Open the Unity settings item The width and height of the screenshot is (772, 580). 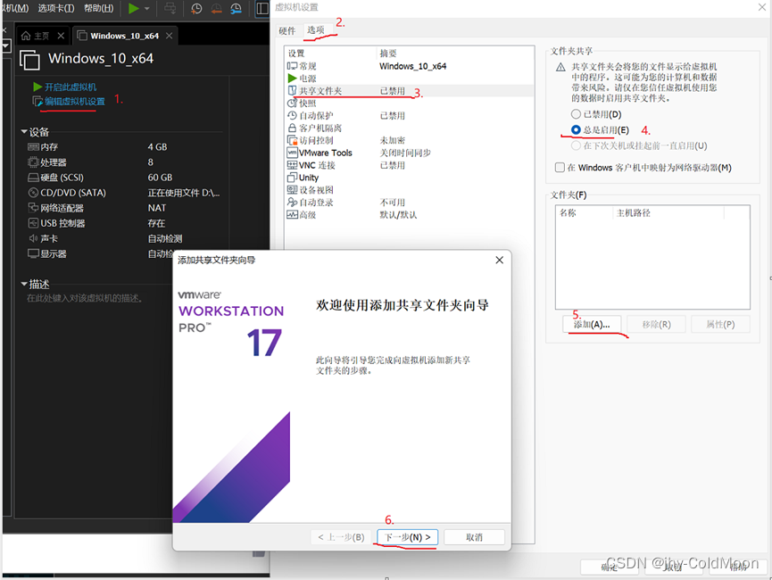coord(306,177)
